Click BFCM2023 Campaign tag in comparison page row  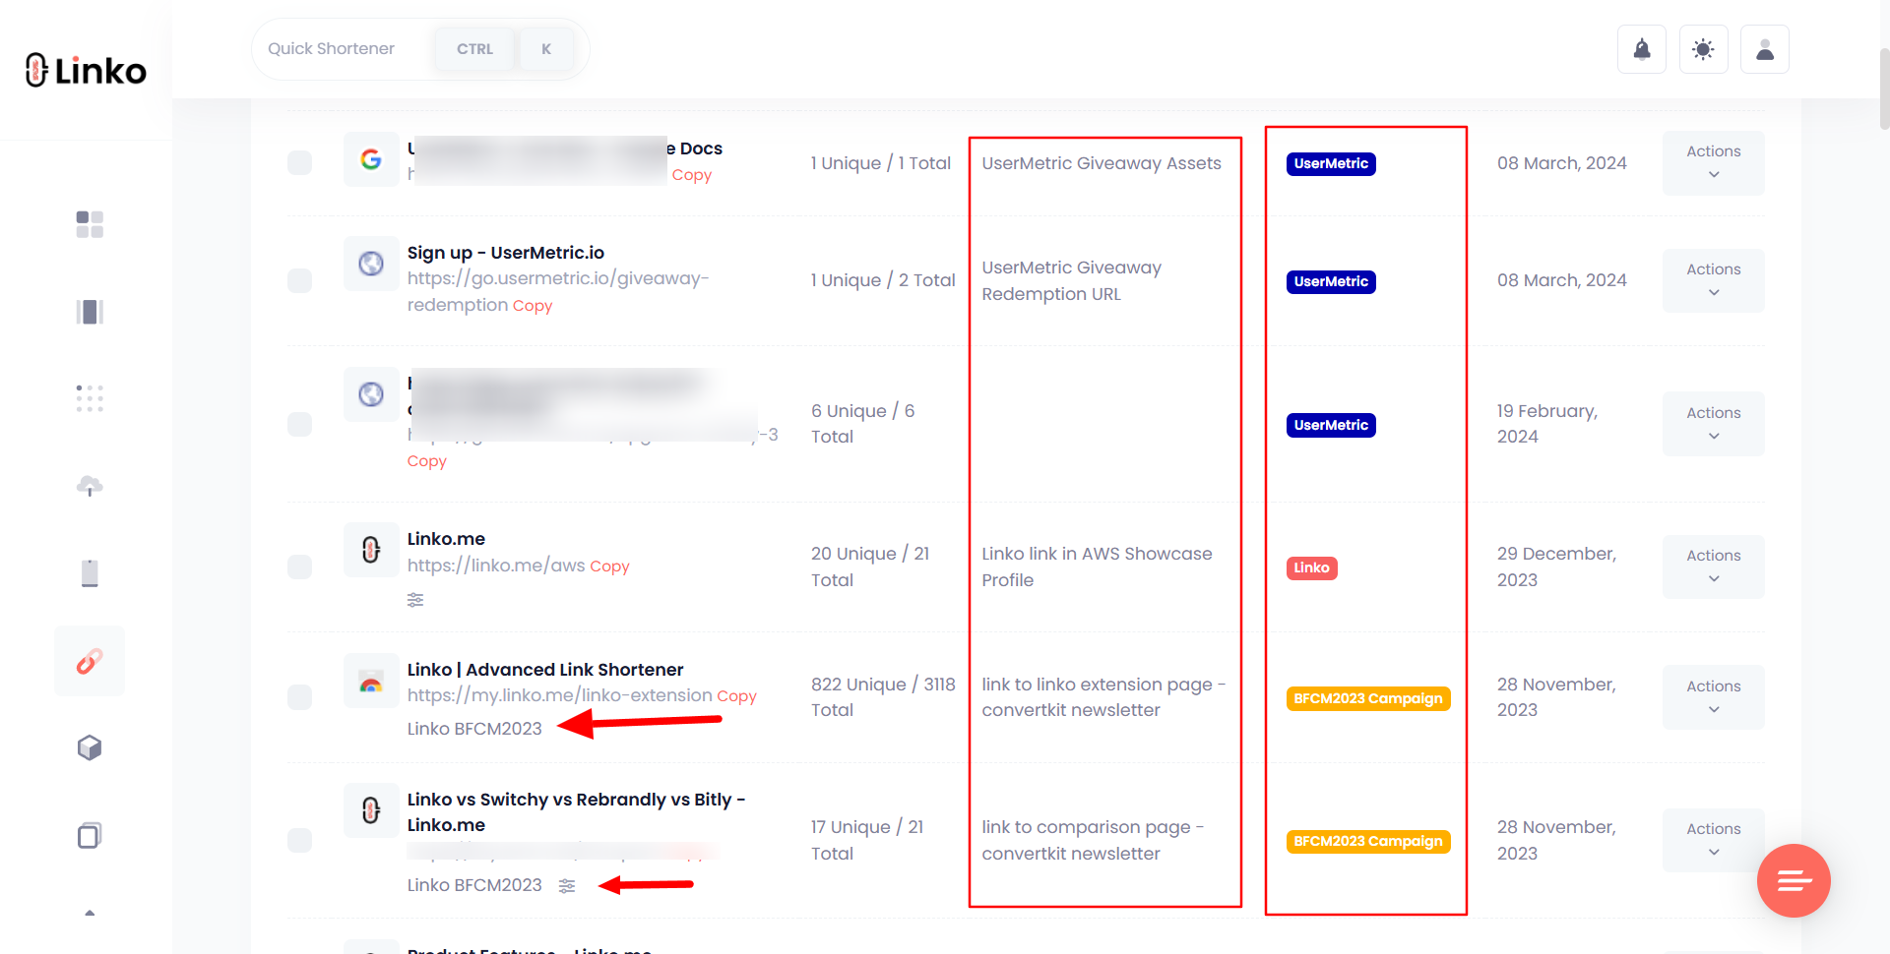(1368, 841)
